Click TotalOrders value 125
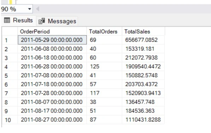 (104, 67)
